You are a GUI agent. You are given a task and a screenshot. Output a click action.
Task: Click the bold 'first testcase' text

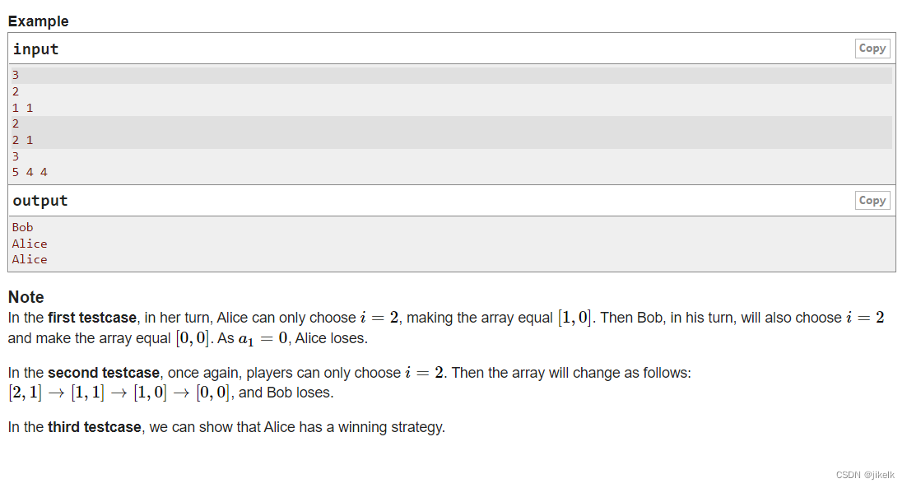92,318
